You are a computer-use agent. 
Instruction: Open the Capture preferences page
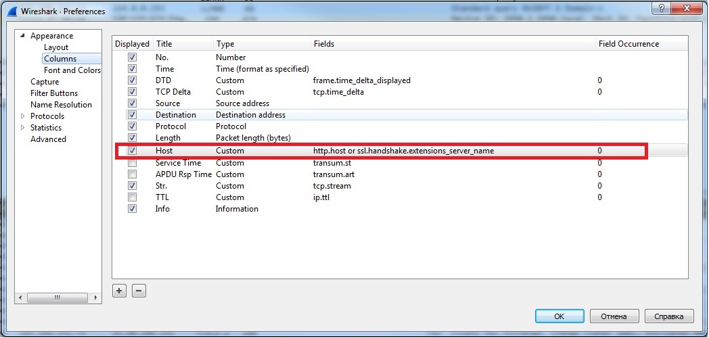(x=45, y=82)
